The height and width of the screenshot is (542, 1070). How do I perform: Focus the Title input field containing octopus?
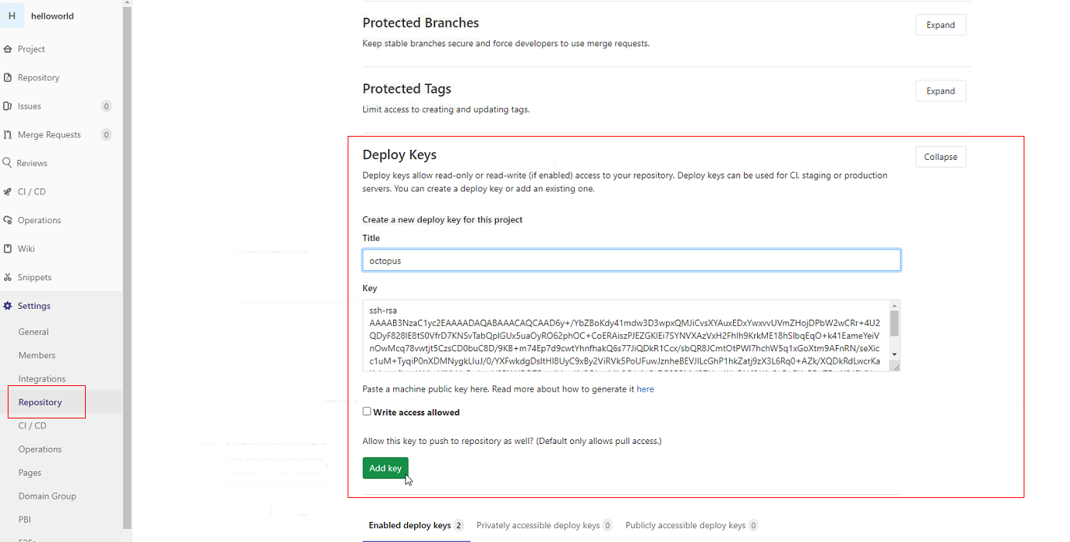pos(631,260)
